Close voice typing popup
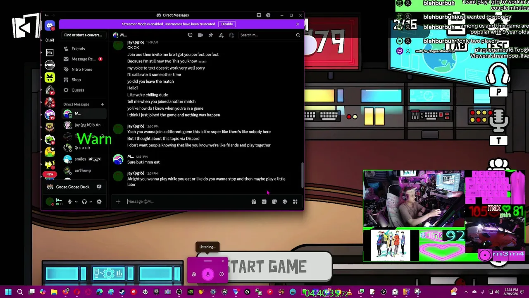Viewport: 529px width, 298px height. 223,261
